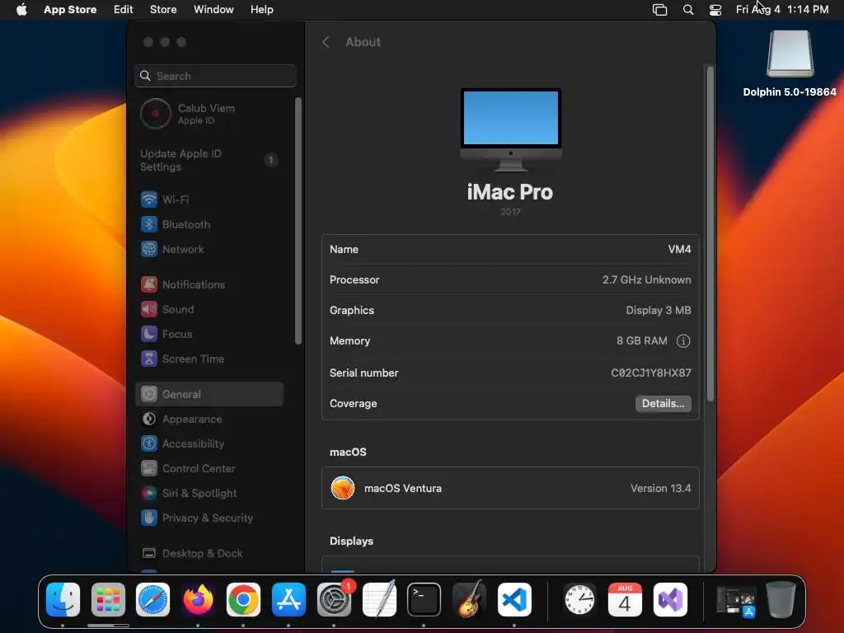Click the Name value VM4
Screen dimensions: 844x633
pyautogui.click(x=679, y=249)
